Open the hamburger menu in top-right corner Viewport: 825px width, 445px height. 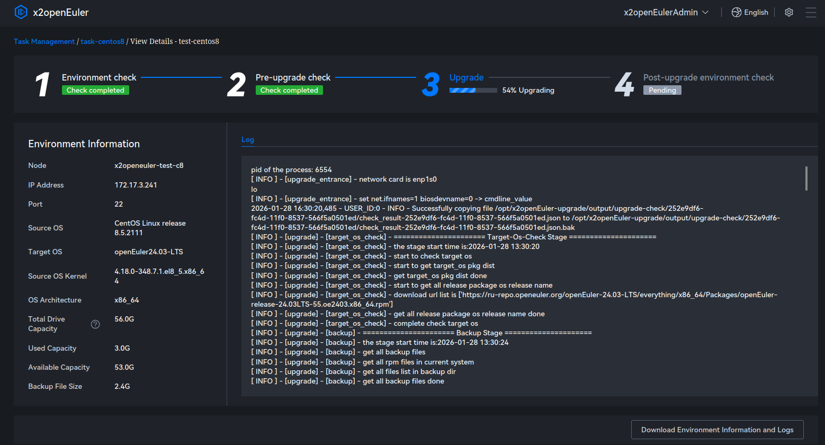coord(811,12)
